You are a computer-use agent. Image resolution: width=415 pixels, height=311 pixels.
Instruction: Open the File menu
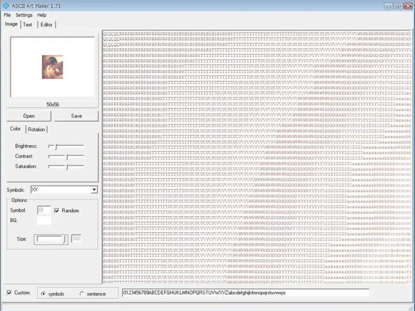tap(7, 15)
